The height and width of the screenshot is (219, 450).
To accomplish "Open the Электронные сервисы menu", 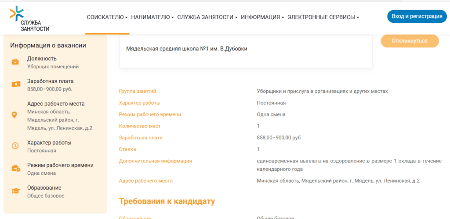I will [x=323, y=17].
